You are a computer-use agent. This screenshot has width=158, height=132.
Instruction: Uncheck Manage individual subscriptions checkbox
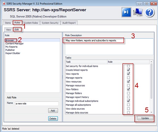pos(128,101)
